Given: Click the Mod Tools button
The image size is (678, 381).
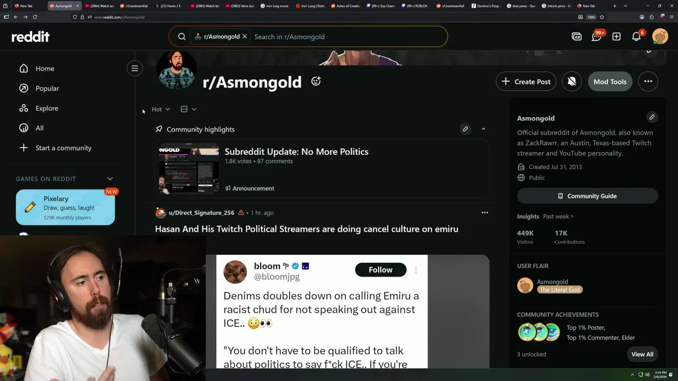Looking at the screenshot, I should 610,81.
